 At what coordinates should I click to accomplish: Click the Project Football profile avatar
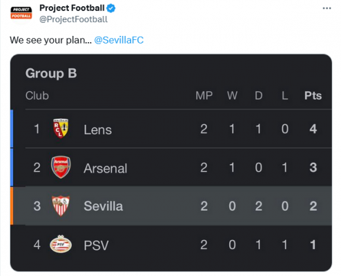[x=21, y=13]
